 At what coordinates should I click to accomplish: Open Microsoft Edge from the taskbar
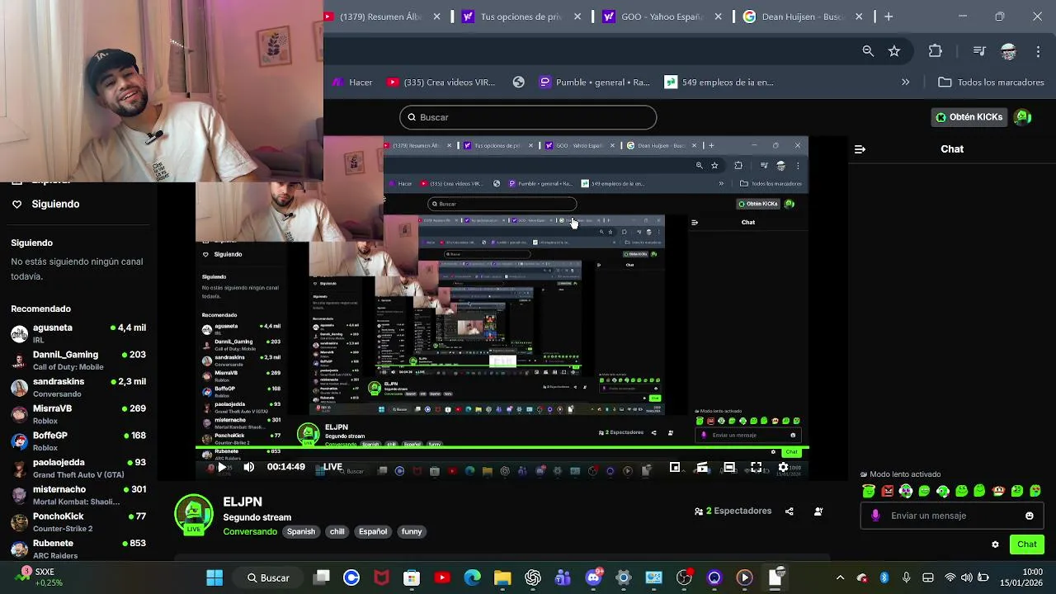point(473,578)
